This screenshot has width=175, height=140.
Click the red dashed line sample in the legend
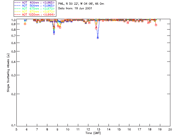tap(17, 14)
